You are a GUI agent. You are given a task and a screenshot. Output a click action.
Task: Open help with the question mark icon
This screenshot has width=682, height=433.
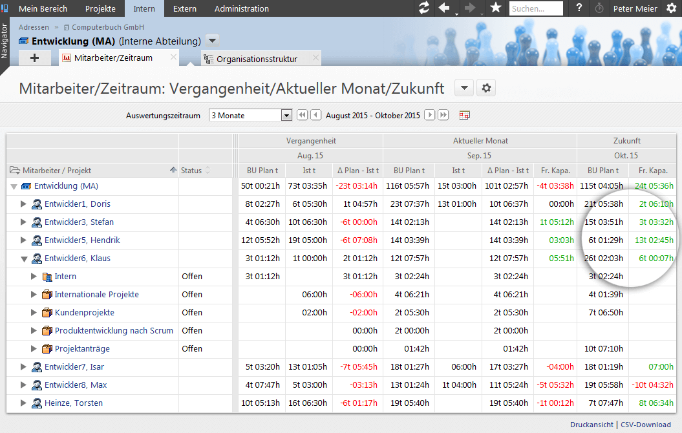tap(579, 8)
